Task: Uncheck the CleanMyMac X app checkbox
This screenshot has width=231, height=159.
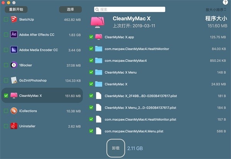Action: click(6, 96)
